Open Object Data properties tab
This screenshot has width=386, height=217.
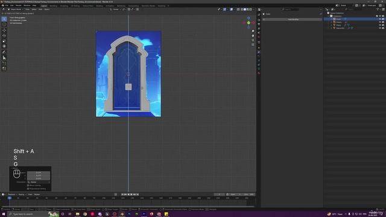259,69
